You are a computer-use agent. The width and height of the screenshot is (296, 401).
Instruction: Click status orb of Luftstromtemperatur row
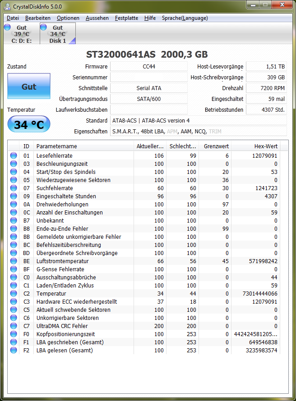(14, 261)
